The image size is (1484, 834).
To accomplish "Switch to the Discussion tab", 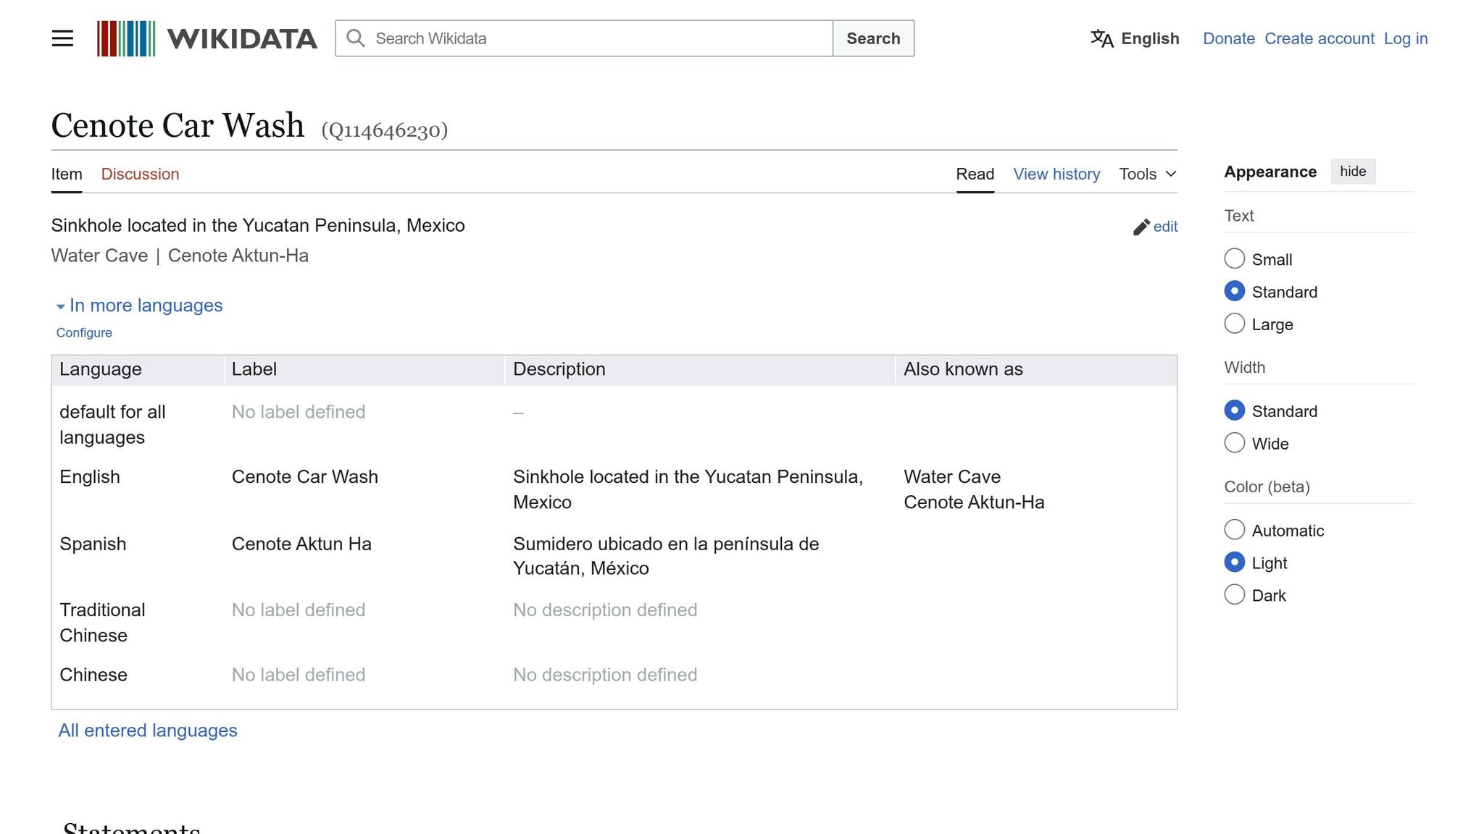I will click(x=140, y=174).
